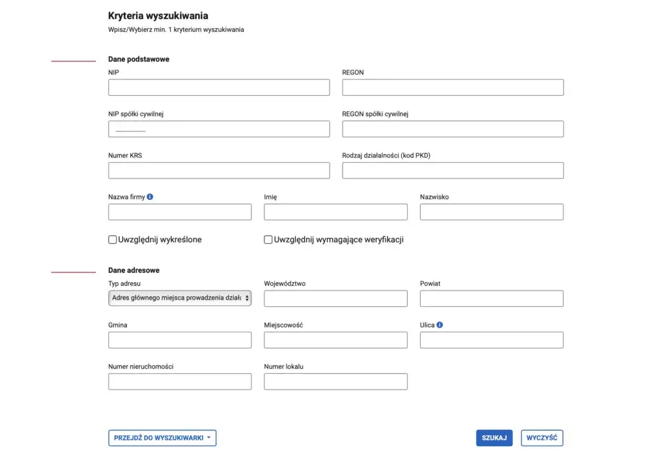Click info icon next to Ulica label
The height and width of the screenshot is (456, 667).
[x=440, y=324]
